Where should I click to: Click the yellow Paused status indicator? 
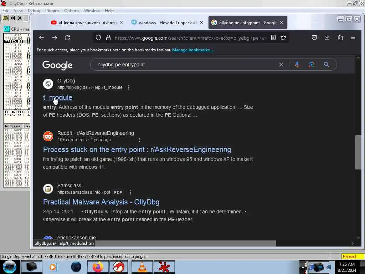click(353, 256)
